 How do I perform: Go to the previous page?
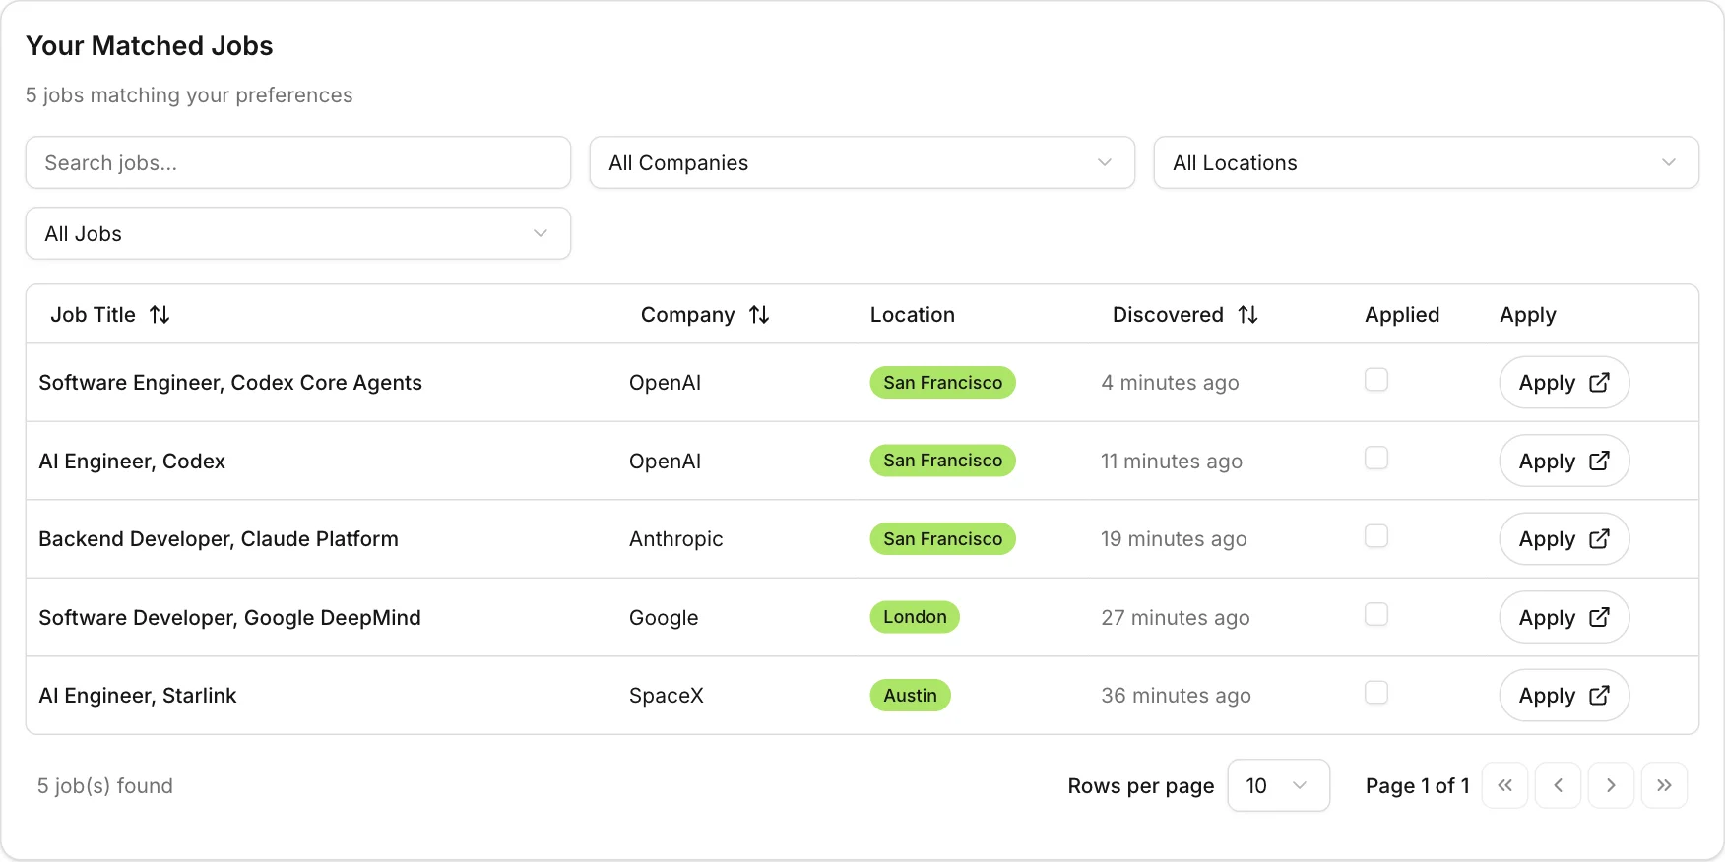[x=1558, y=785]
